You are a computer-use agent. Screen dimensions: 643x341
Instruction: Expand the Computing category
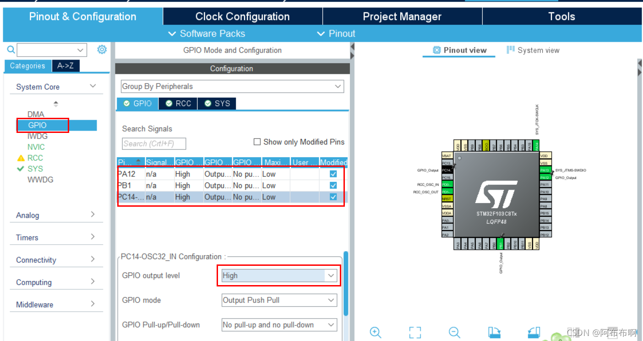click(93, 282)
